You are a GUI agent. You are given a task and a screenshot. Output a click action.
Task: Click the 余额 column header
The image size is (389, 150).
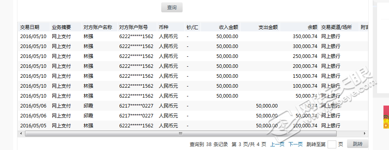click(x=313, y=27)
